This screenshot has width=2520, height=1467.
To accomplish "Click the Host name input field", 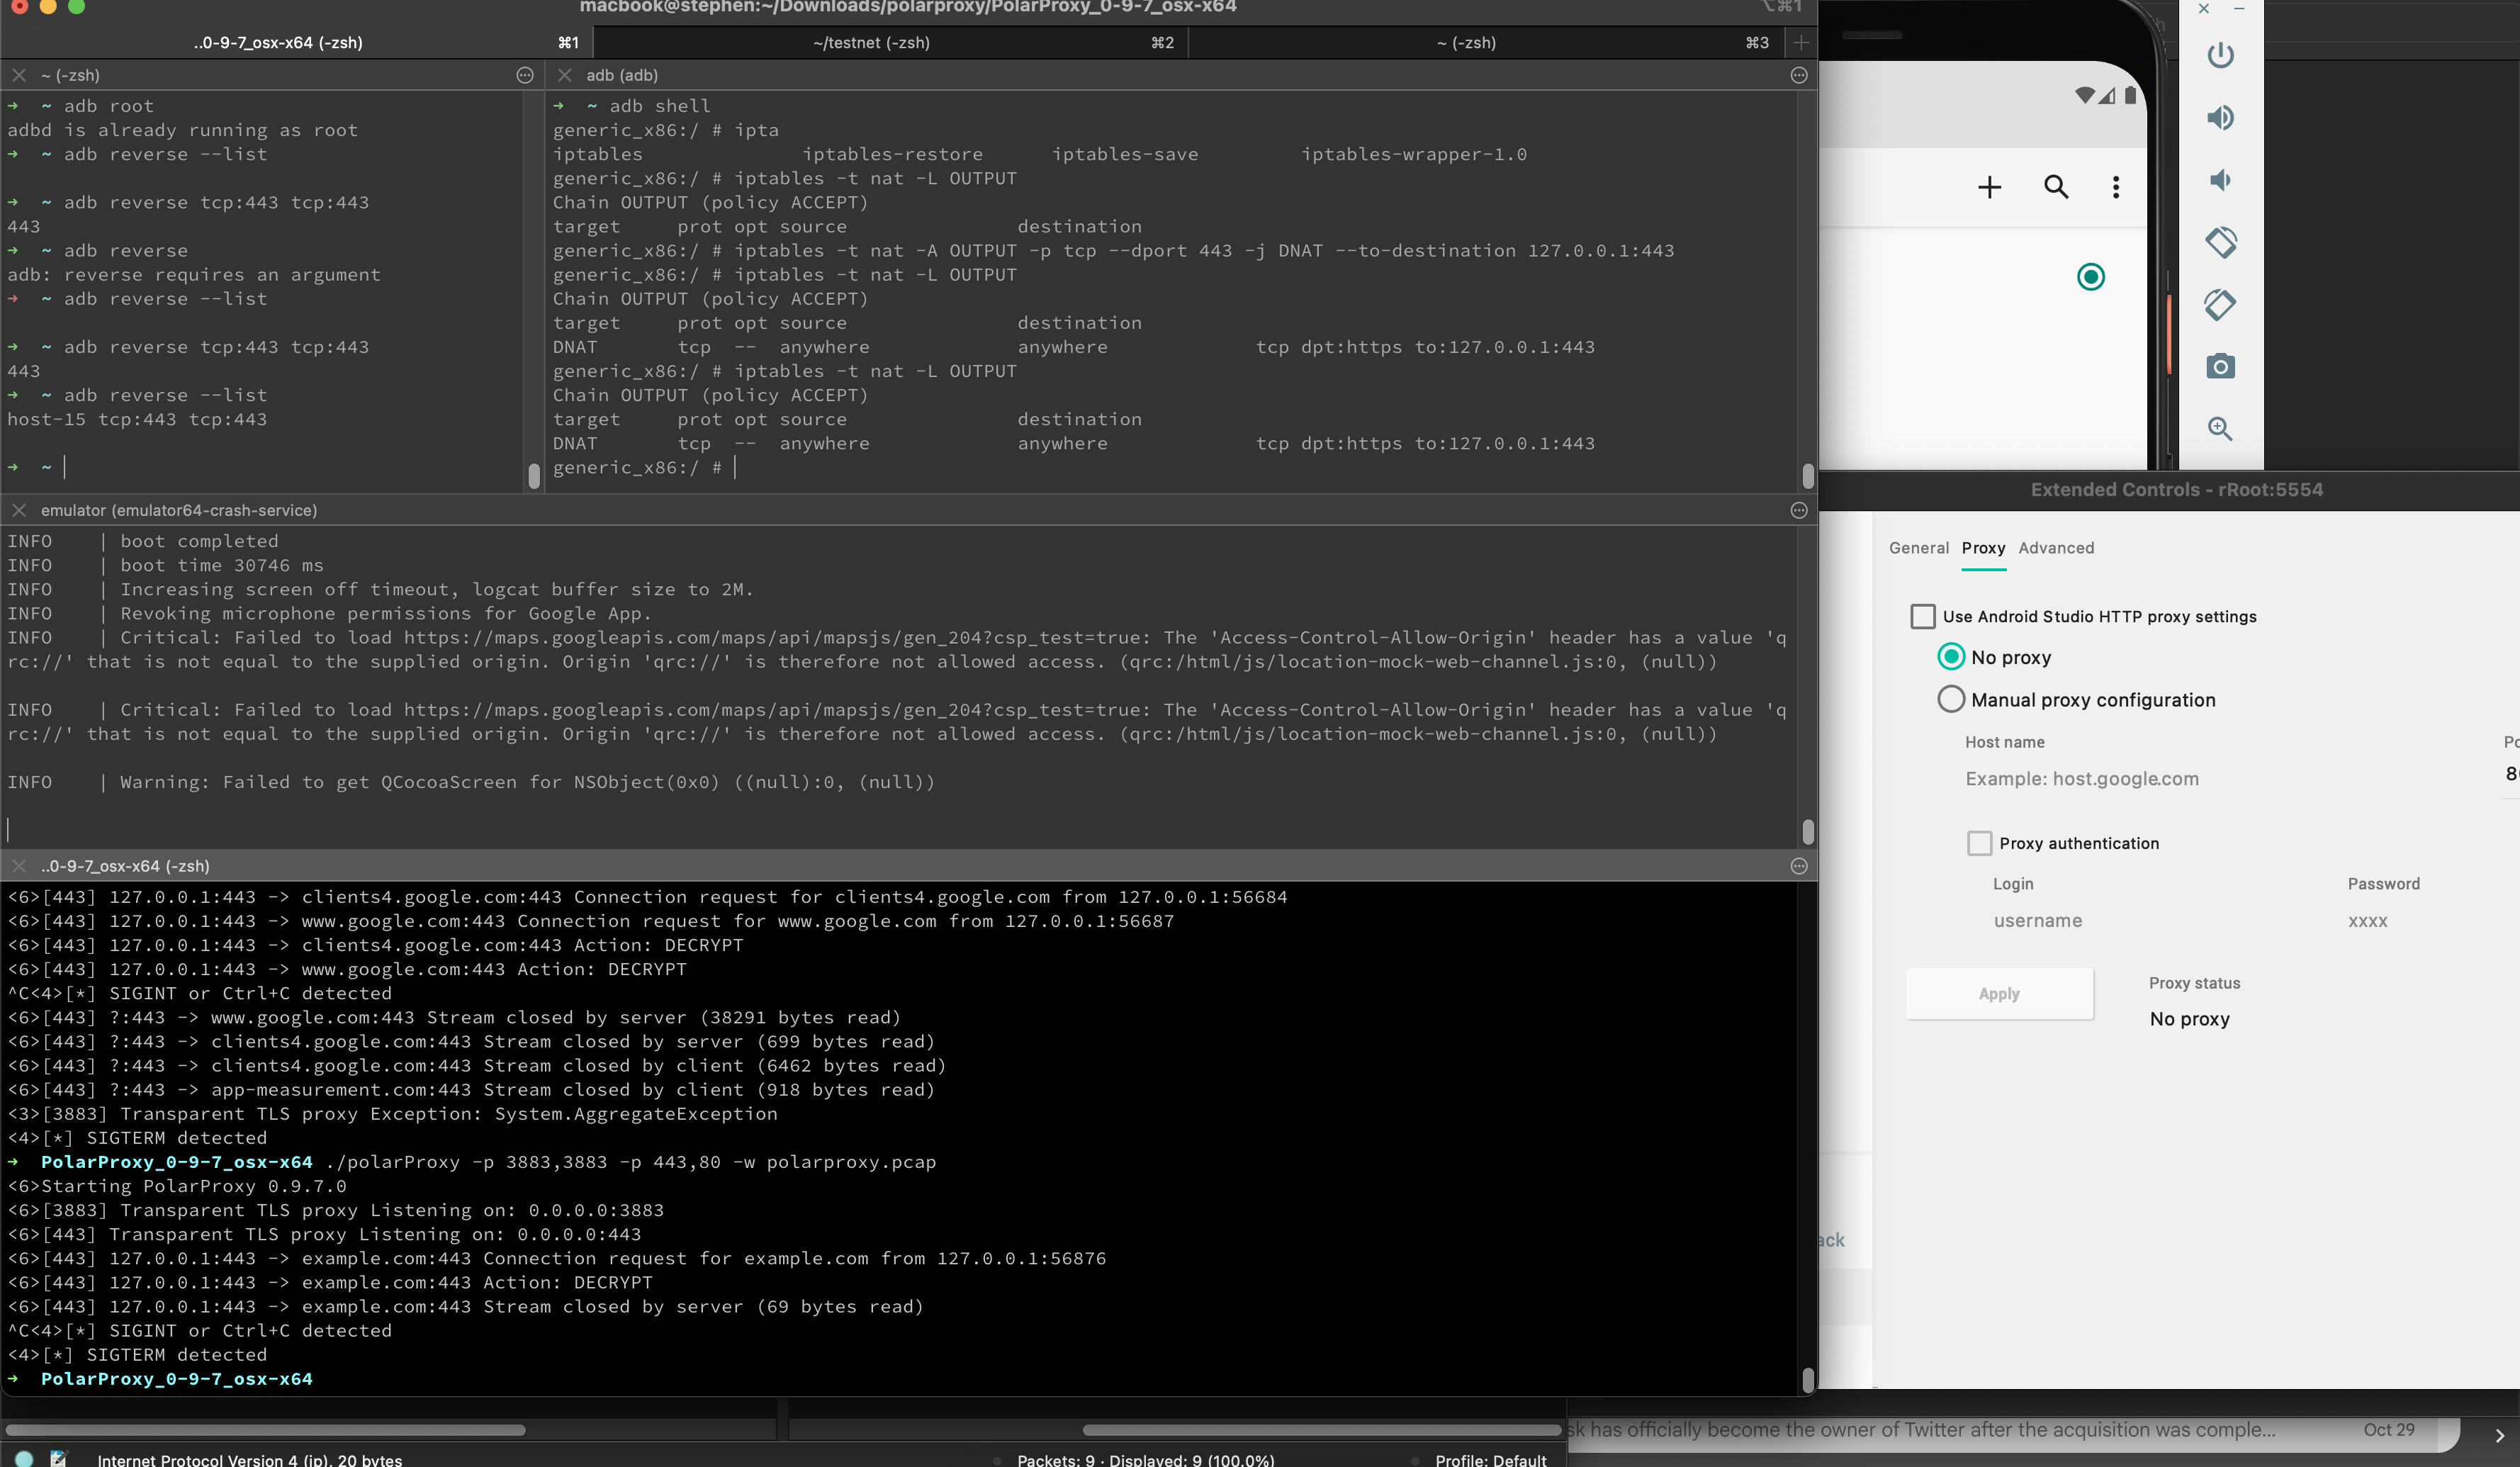I will click(2150, 779).
